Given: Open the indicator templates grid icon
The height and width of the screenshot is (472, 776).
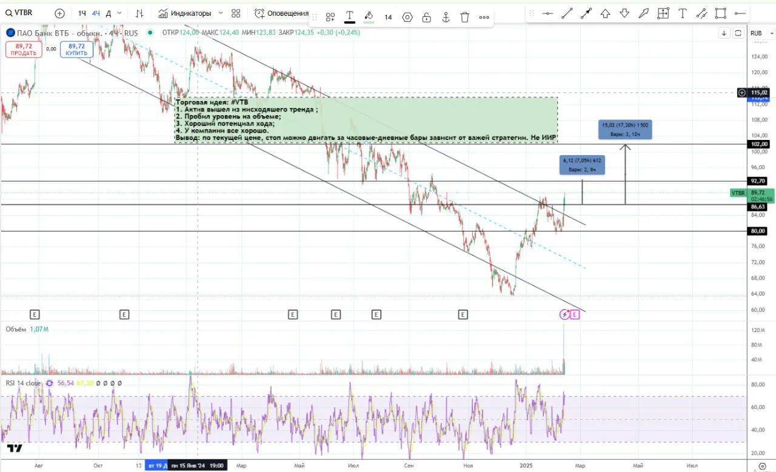Looking at the screenshot, I should pos(236,13).
